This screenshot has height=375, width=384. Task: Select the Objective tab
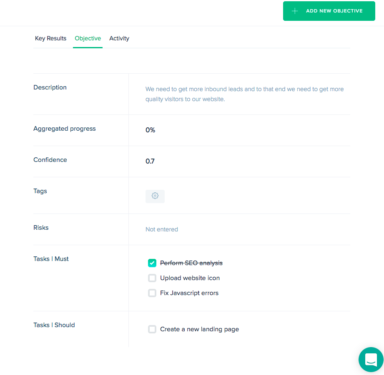point(88,38)
